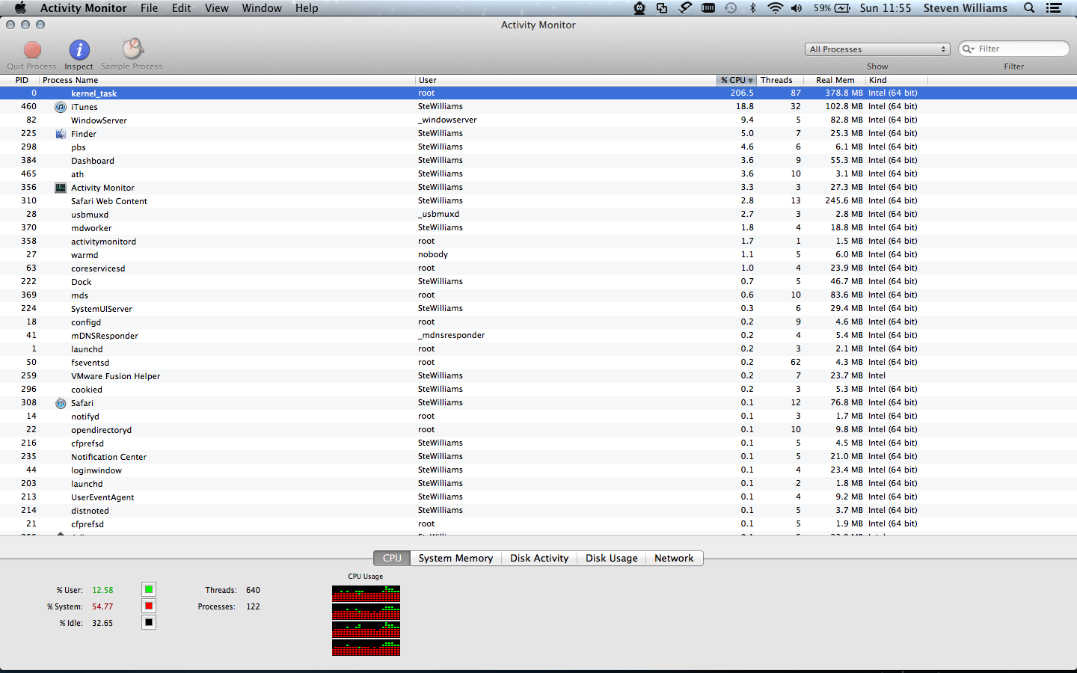The height and width of the screenshot is (673, 1077).
Task: Reverse the % CPU column sort arrow
Action: (750, 81)
